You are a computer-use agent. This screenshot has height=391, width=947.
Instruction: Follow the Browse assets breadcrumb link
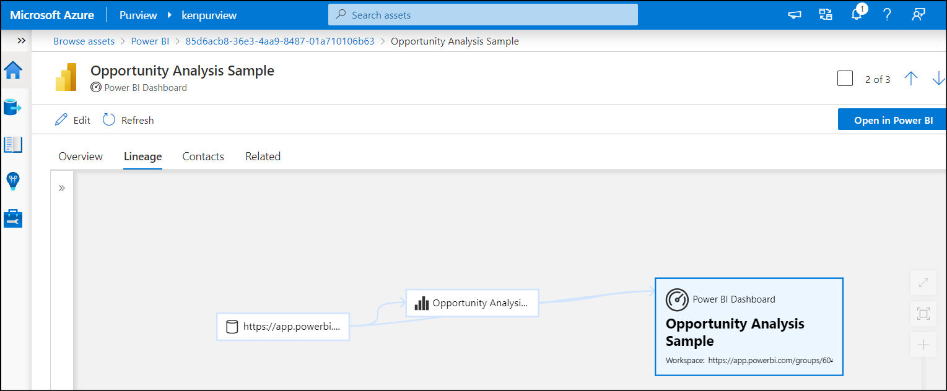84,41
